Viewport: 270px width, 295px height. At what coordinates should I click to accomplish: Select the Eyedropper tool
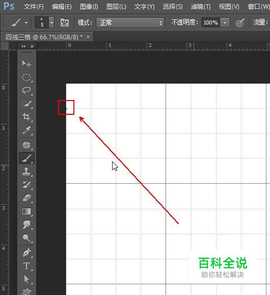click(26, 130)
